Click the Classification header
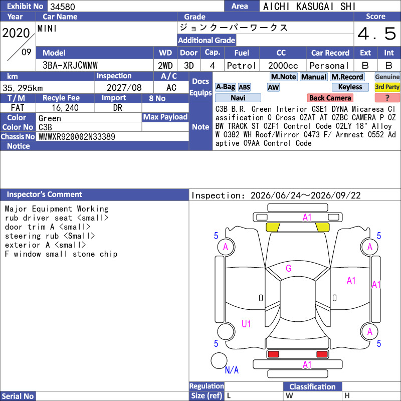Image resolution: width=401 pixels, height=401 pixels. [312, 386]
